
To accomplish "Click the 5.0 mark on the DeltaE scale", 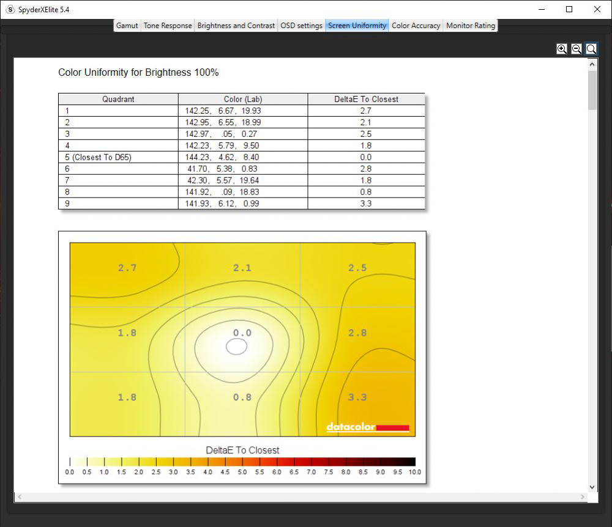I will (242, 472).
